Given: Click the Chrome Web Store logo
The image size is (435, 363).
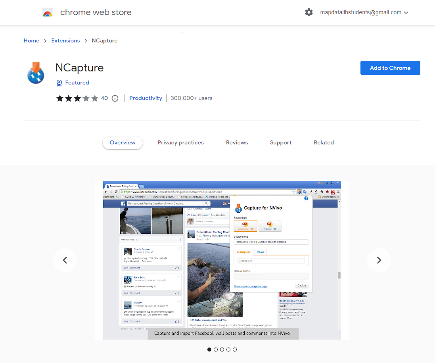Looking at the screenshot, I should [48, 12].
